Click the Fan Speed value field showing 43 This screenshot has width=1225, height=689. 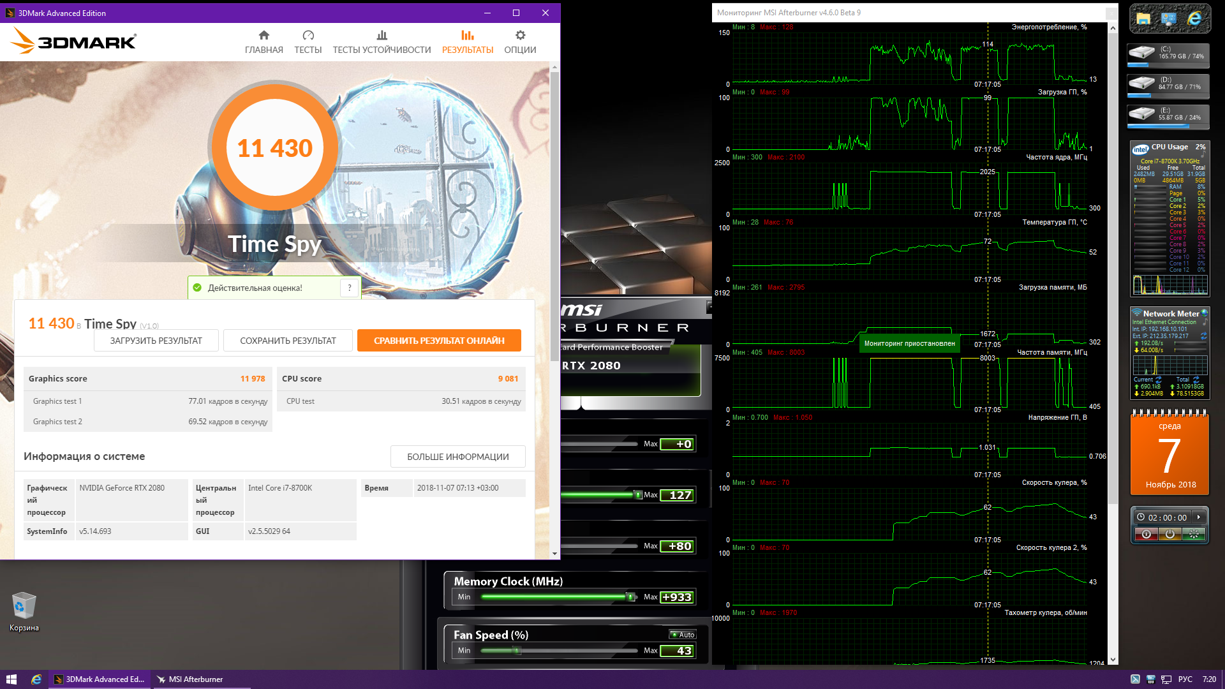[678, 651]
